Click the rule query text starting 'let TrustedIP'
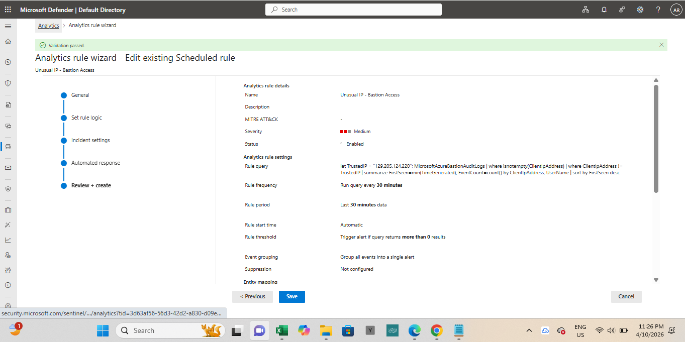Screen dimensions: 685x342 click(x=481, y=169)
